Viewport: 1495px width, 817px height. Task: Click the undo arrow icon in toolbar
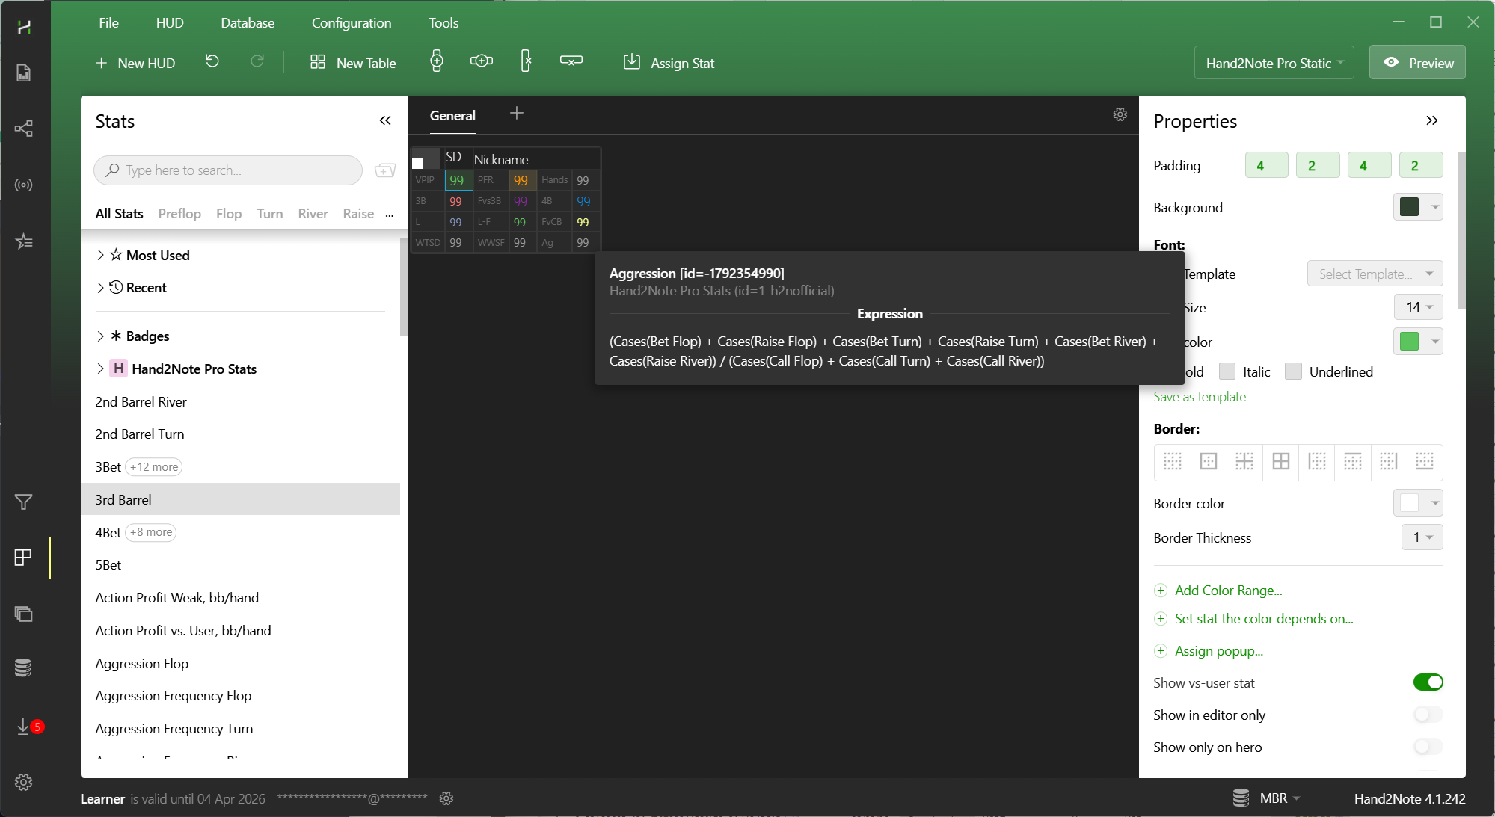212,62
